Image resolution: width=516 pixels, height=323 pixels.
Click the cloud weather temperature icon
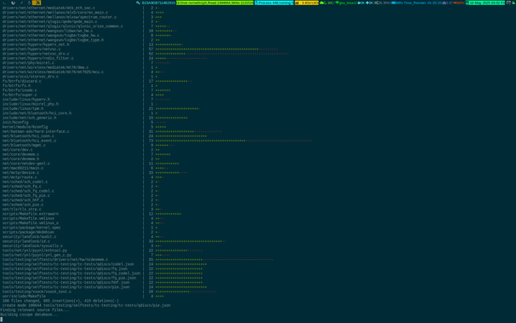pos(323,3)
